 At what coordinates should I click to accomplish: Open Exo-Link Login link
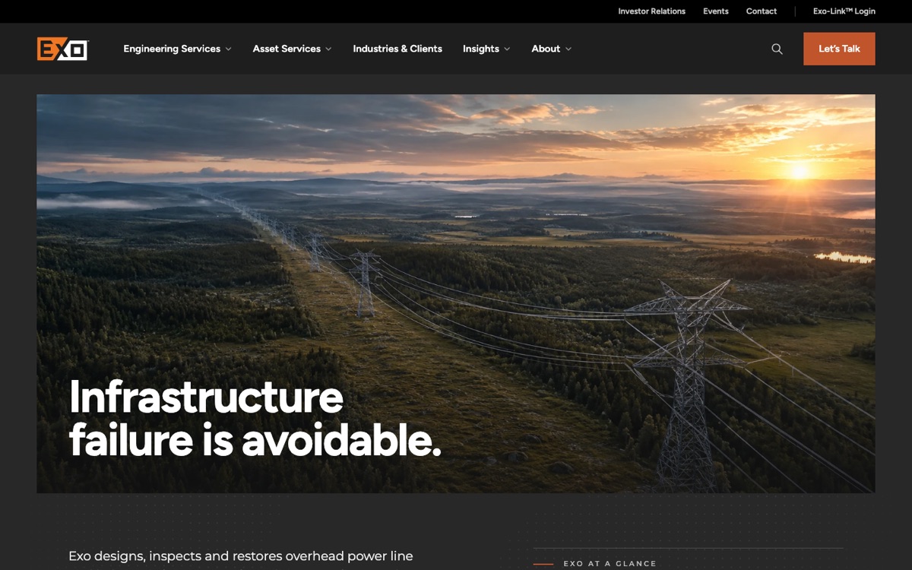coord(844,11)
